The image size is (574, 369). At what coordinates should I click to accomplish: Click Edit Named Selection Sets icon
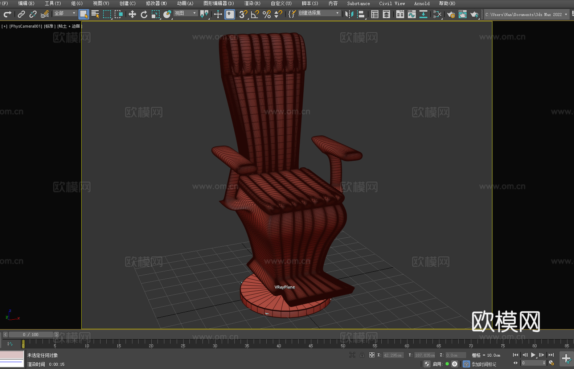tap(292, 14)
